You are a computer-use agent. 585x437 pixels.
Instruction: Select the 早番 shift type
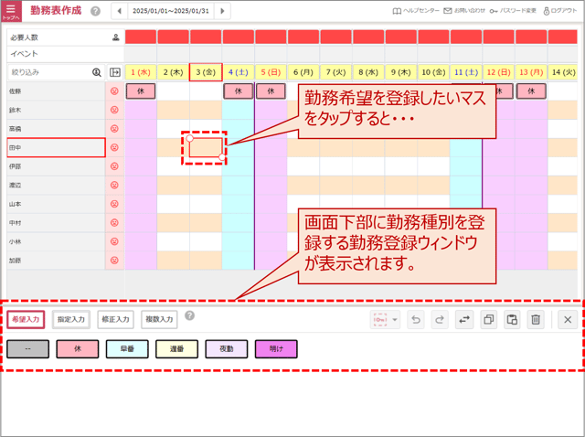coord(127,349)
